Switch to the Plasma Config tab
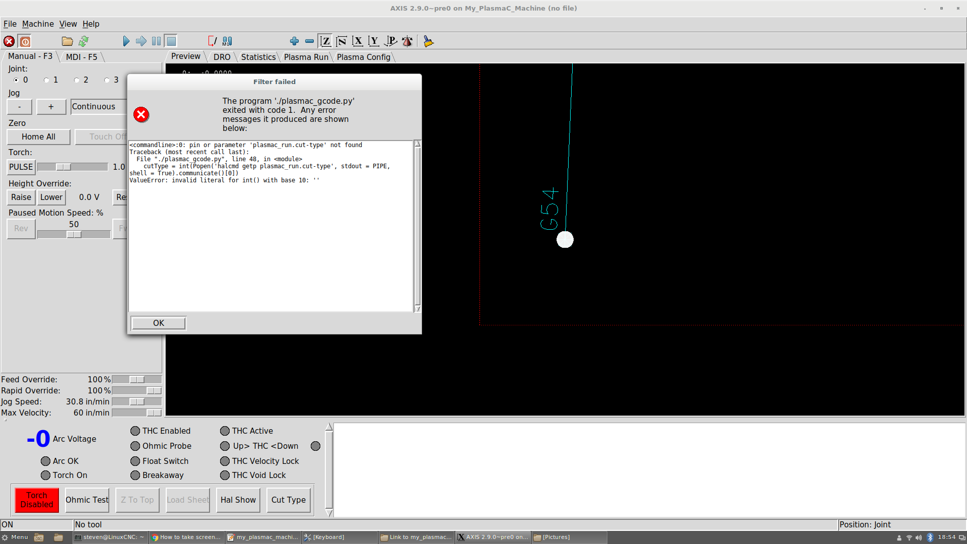Viewport: 967px width, 544px height. pyautogui.click(x=364, y=57)
